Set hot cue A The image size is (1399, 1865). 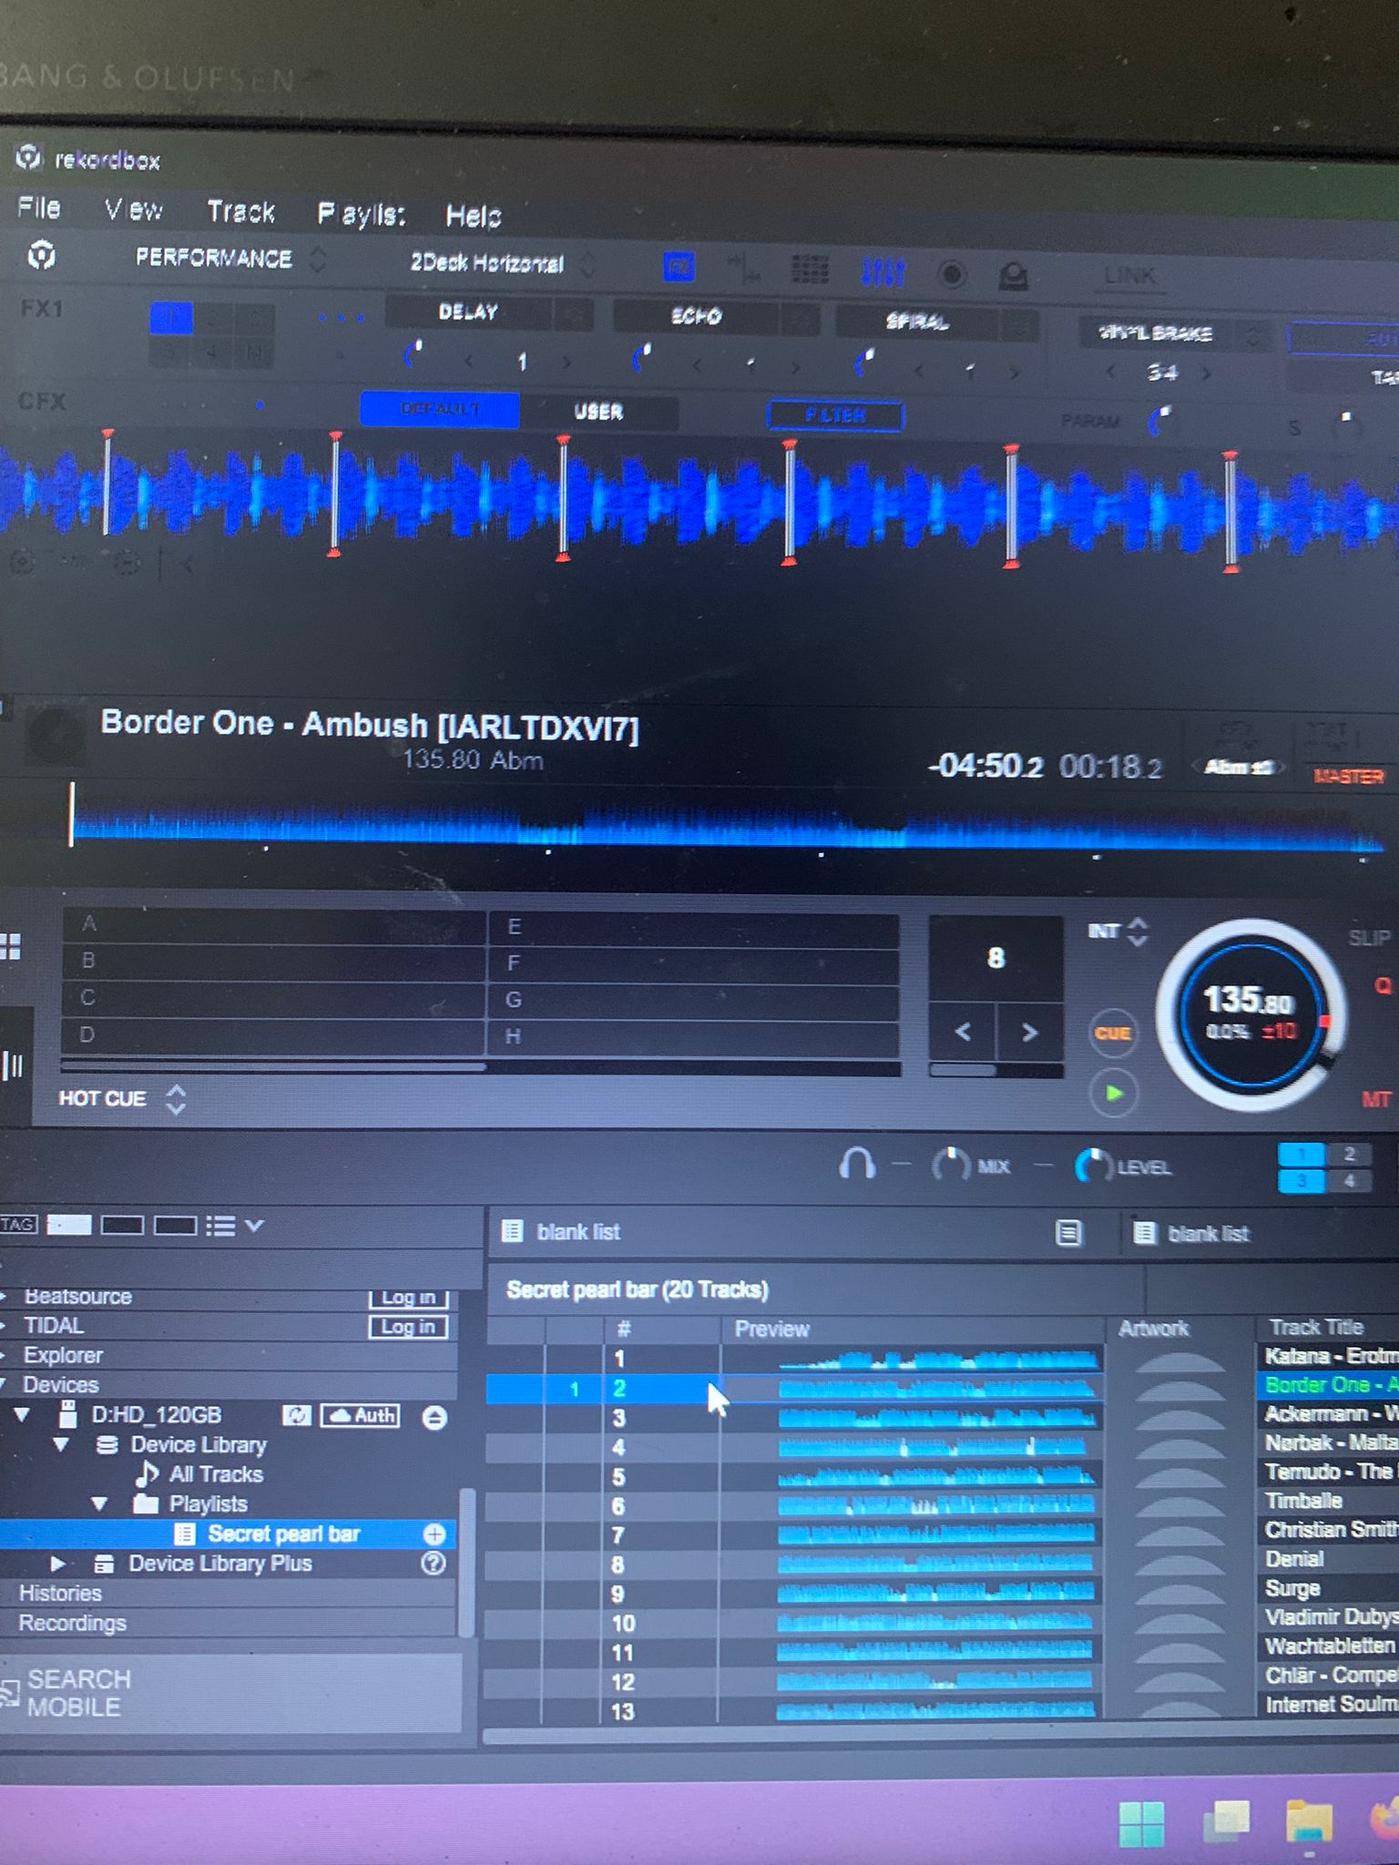pos(273,924)
